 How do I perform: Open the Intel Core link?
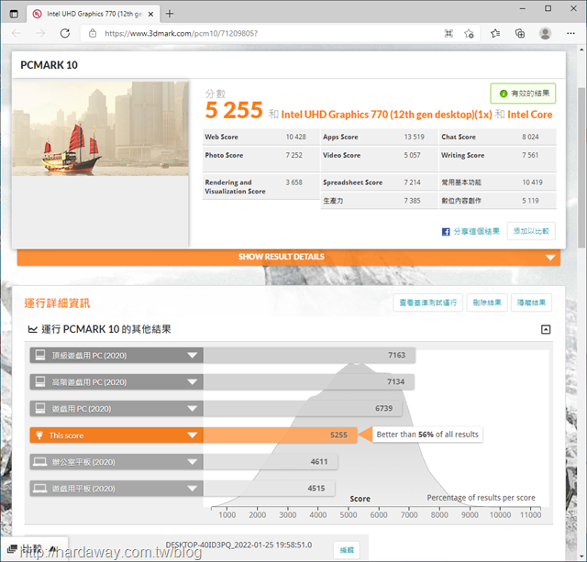530,115
